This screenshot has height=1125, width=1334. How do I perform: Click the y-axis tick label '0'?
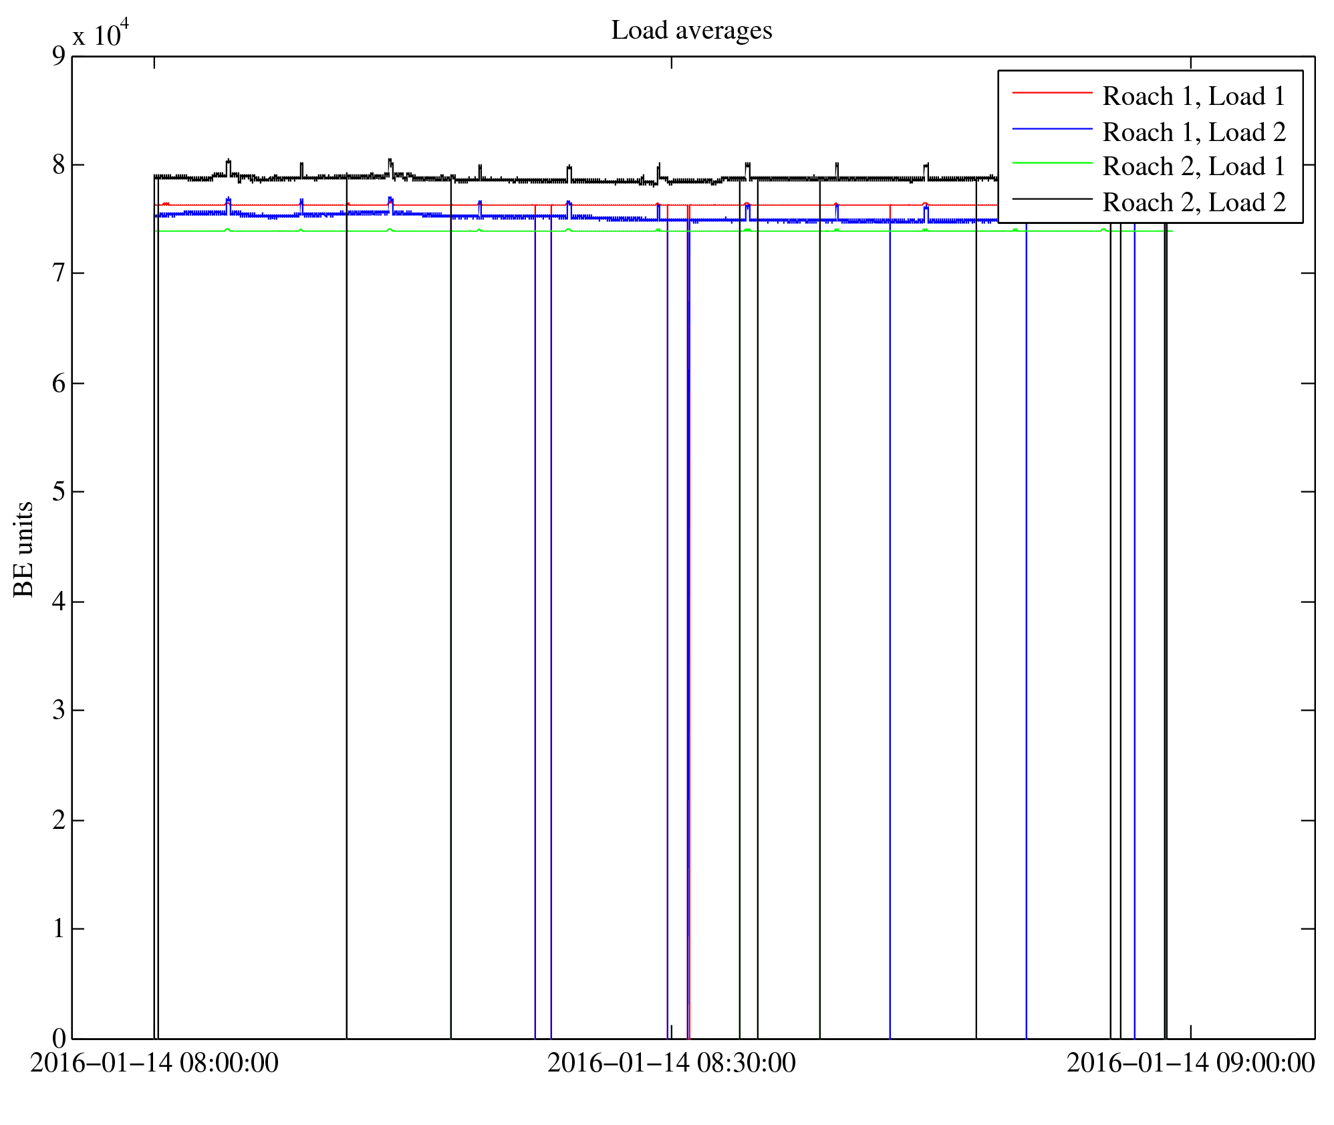[x=59, y=1038]
